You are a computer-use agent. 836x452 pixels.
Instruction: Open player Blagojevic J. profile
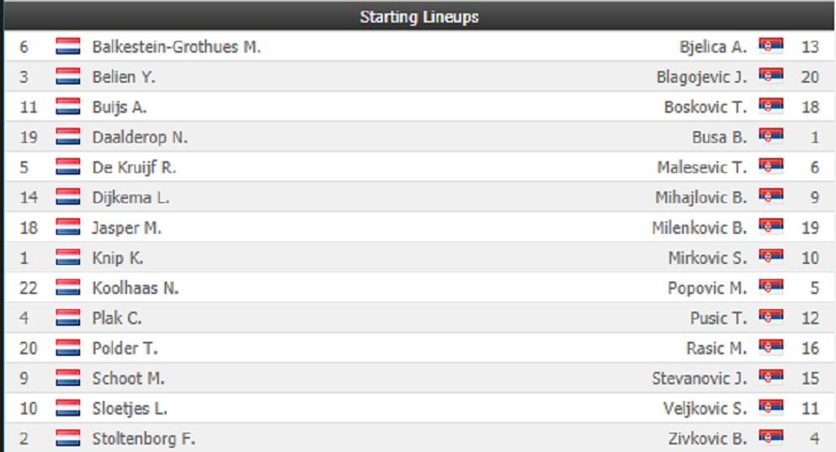(x=701, y=77)
